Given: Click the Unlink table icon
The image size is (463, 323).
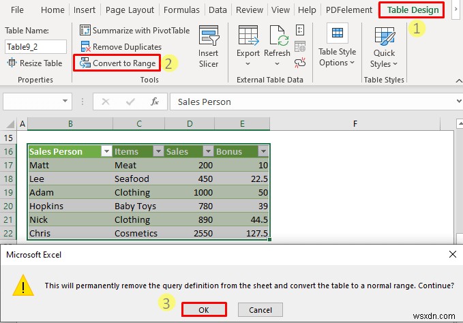Looking at the screenshot, I should [300, 63].
